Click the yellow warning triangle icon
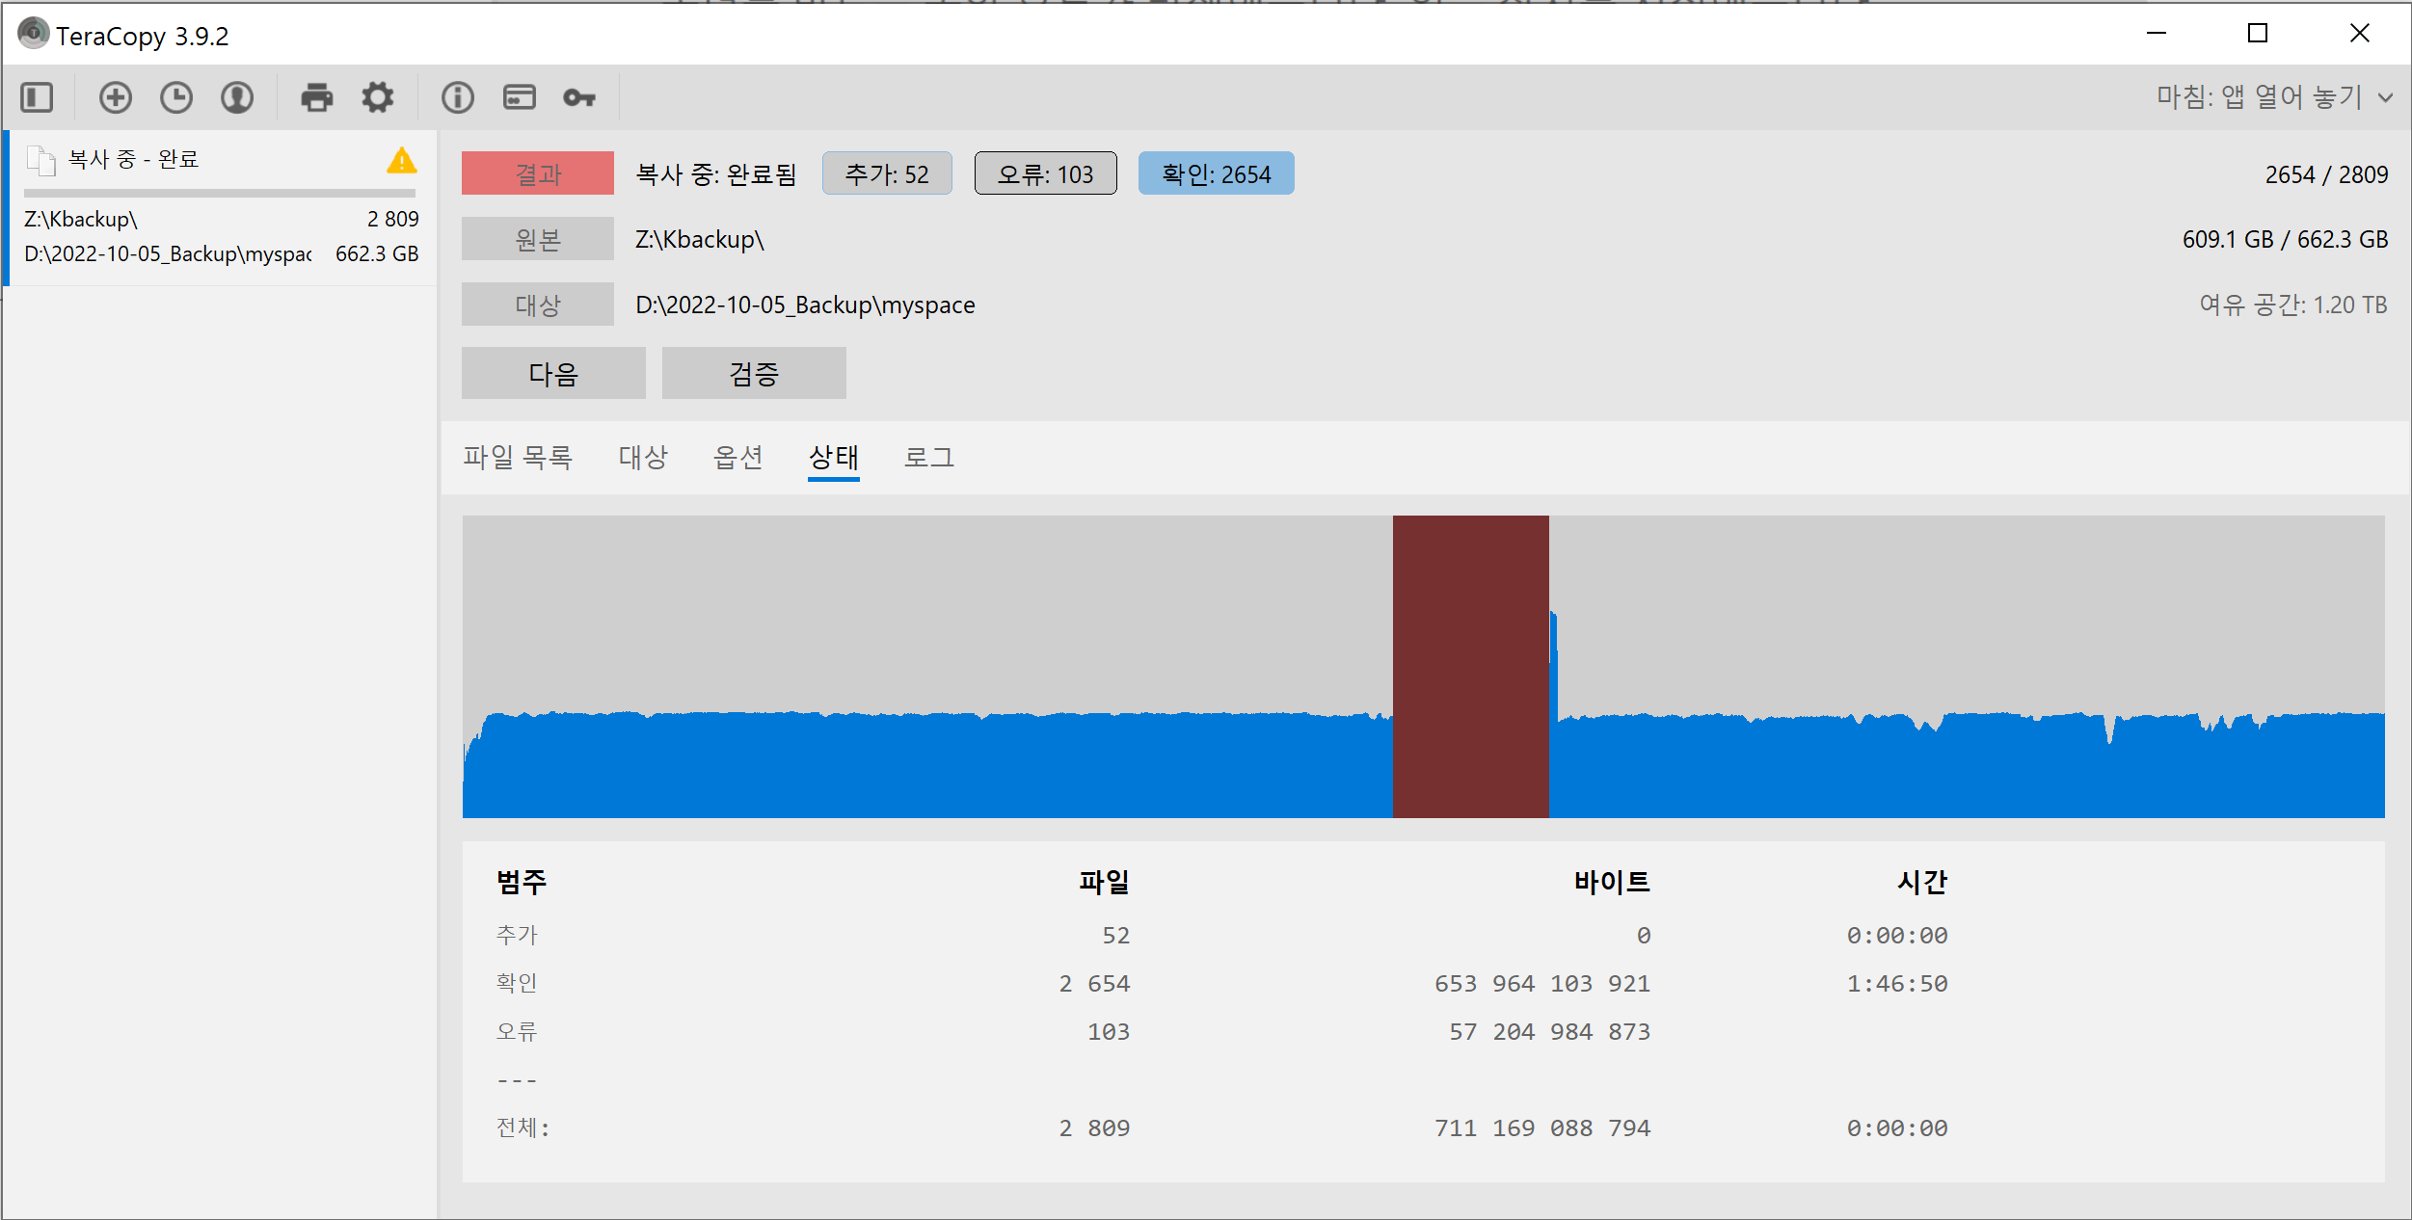The image size is (2412, 1220). 401,161
